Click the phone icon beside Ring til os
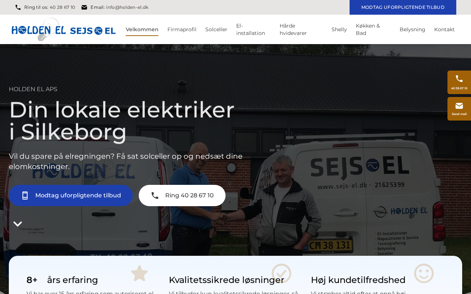Image resolution: width=471 pixels, height=294 pixels. click(x=18, y=7)
